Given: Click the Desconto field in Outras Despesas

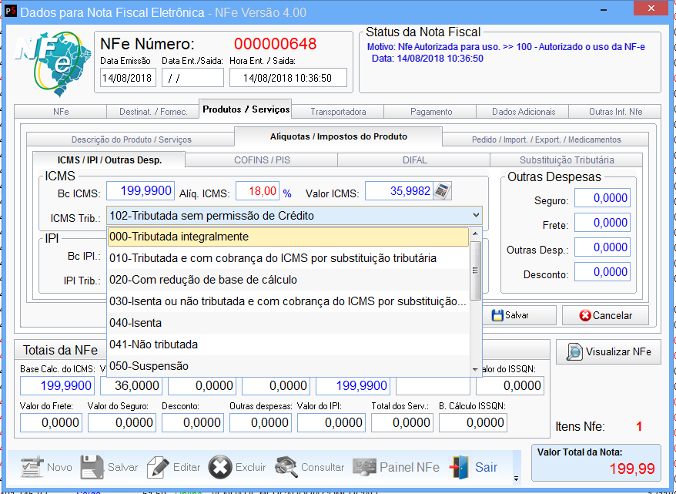Looking at the screenshot, I should 602,272.
